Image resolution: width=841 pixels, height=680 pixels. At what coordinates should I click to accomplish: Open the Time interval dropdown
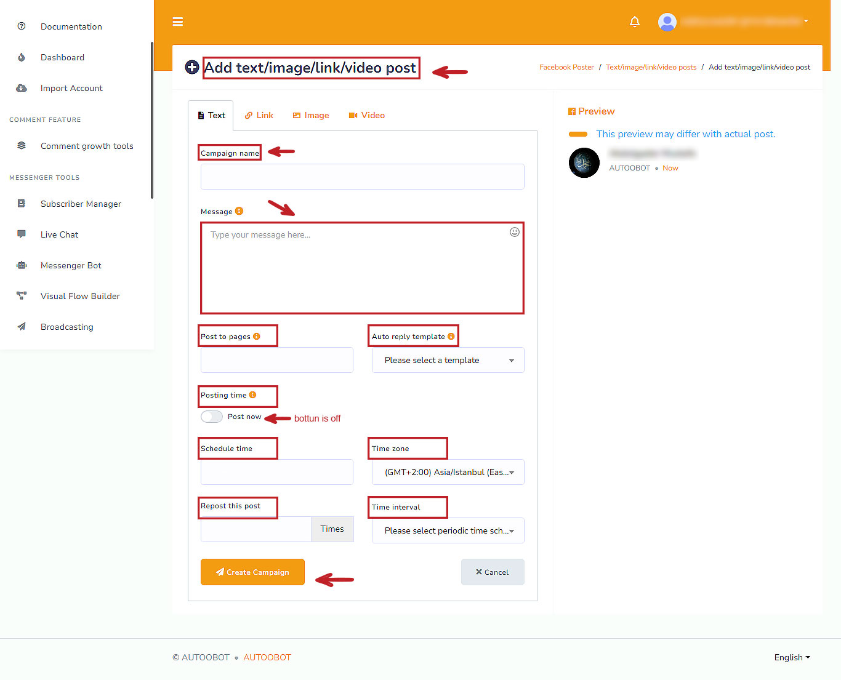click(448, 531)
